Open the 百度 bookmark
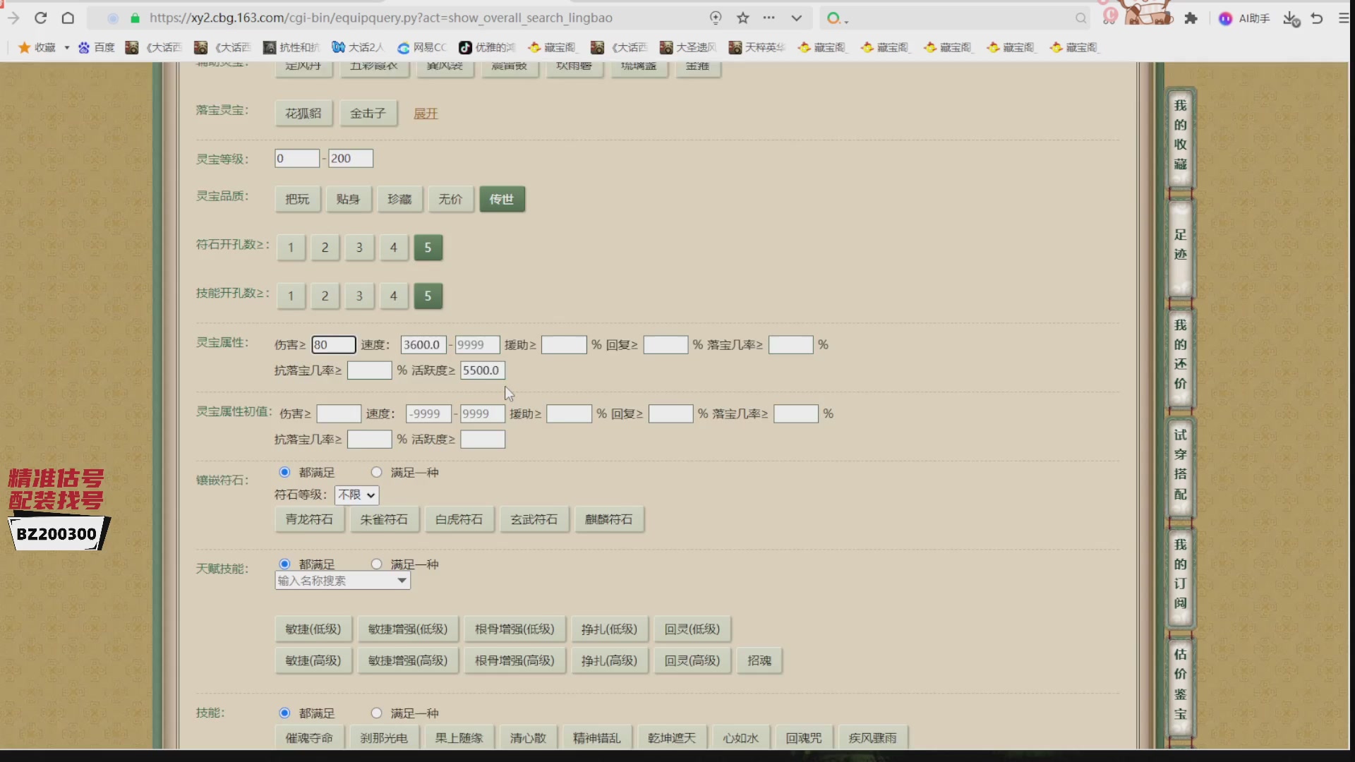Screen dimensions: 1355x762 tap(97, 47)
